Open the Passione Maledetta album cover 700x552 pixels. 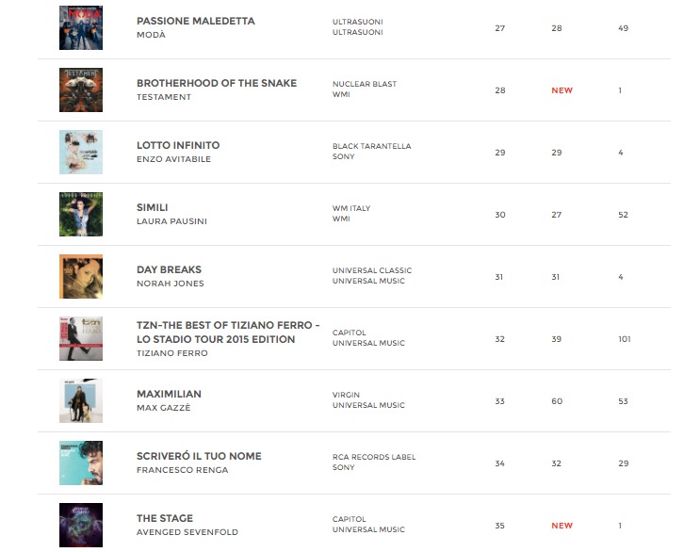pos(81,27)
